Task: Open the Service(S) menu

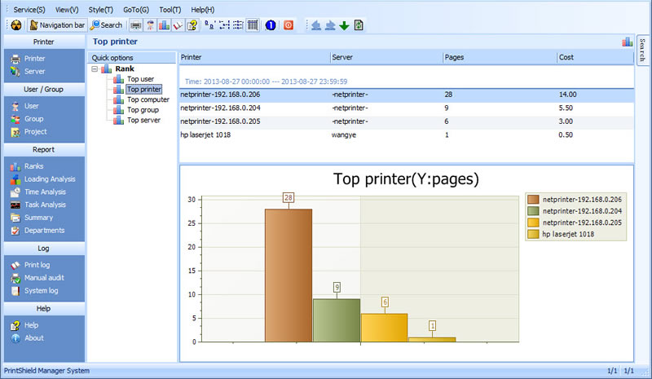Action: [29, 10]
